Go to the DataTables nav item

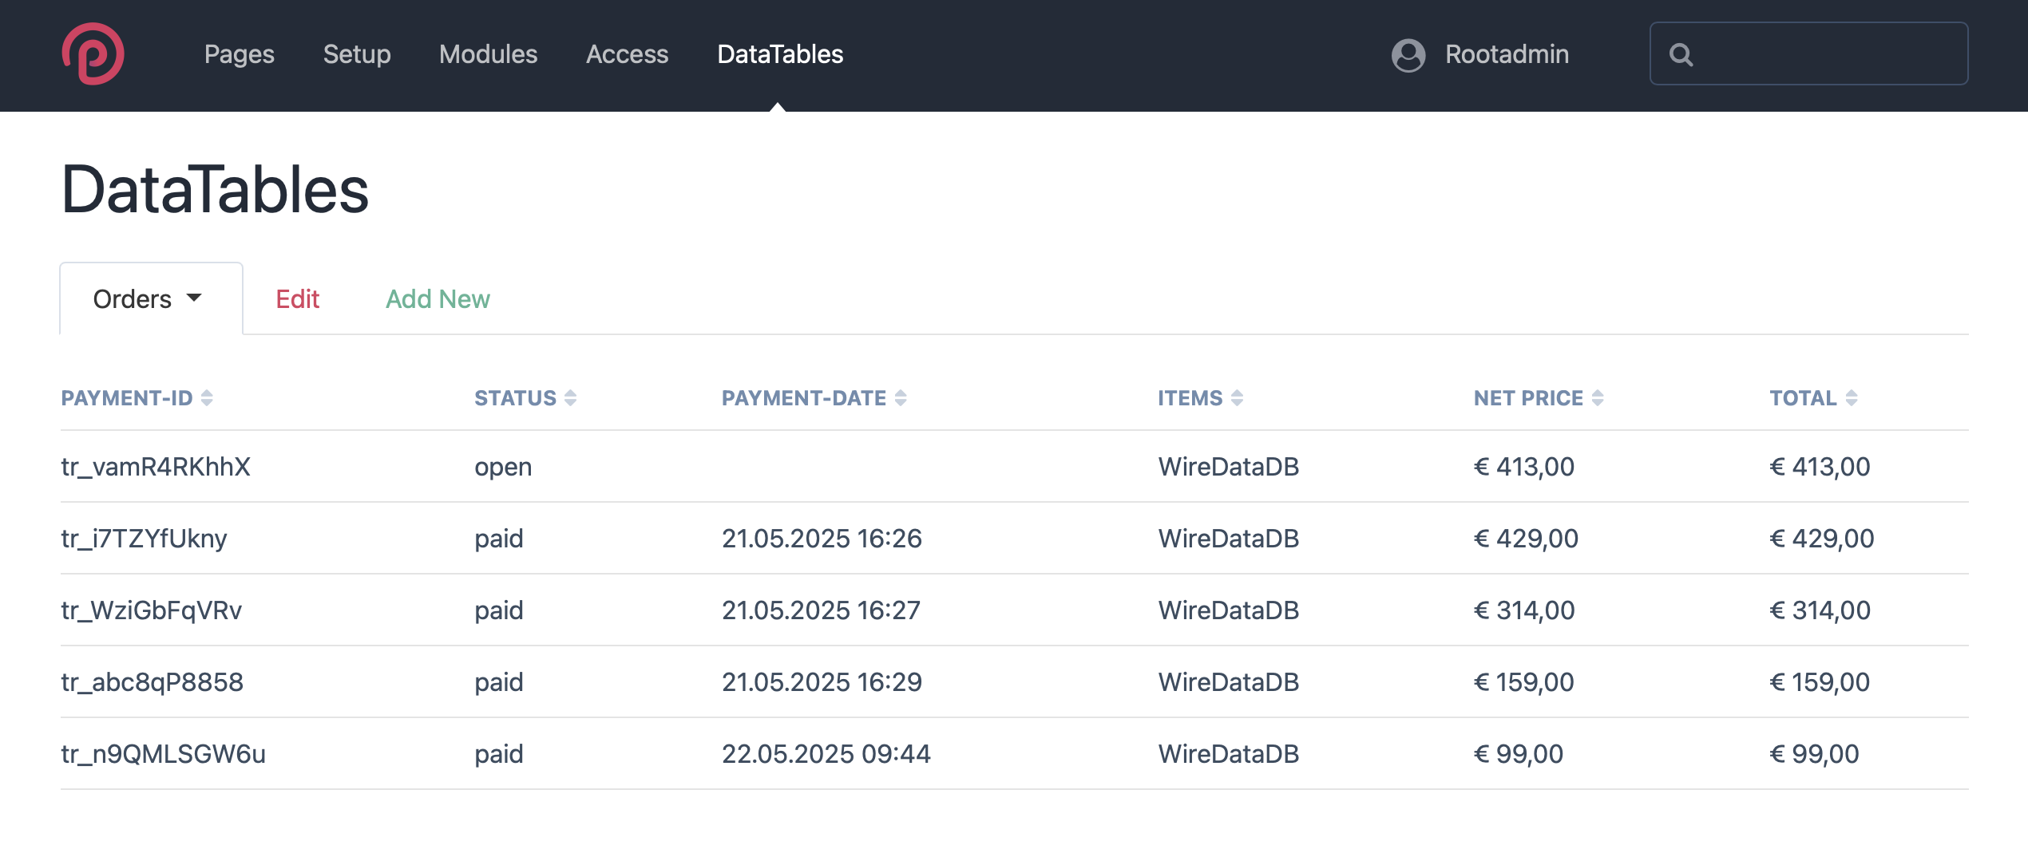click(x=780, y=54)
